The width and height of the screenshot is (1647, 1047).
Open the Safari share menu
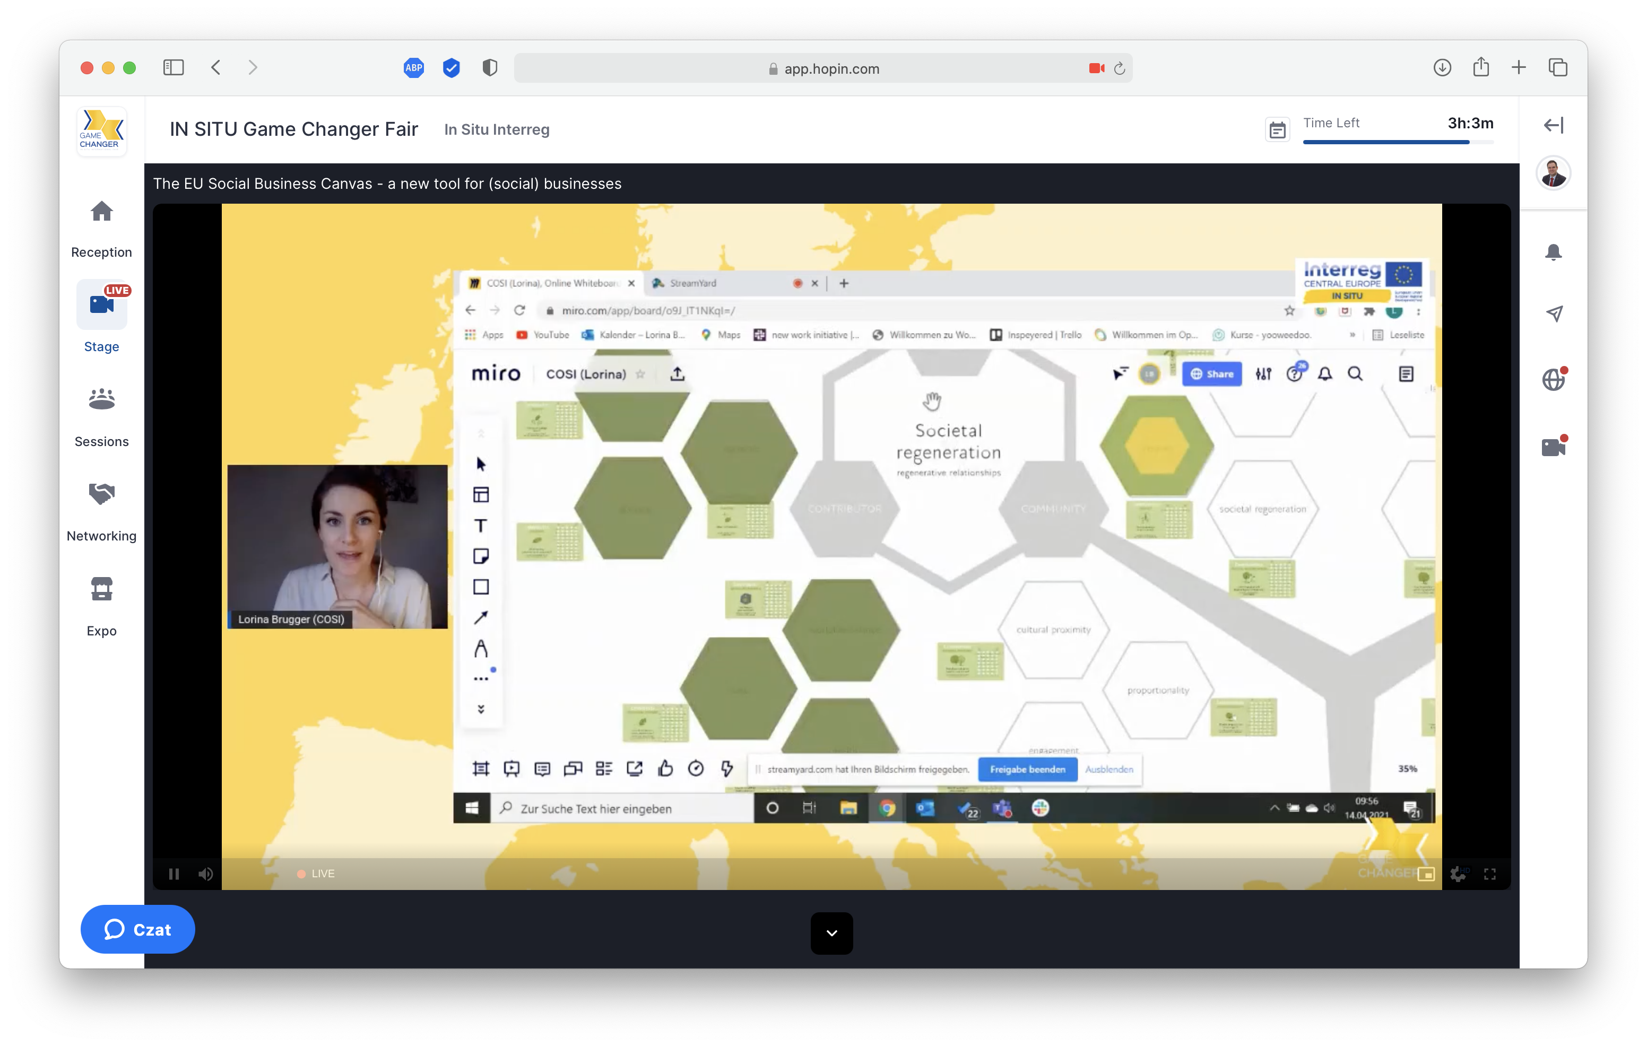click(1481, 67)
